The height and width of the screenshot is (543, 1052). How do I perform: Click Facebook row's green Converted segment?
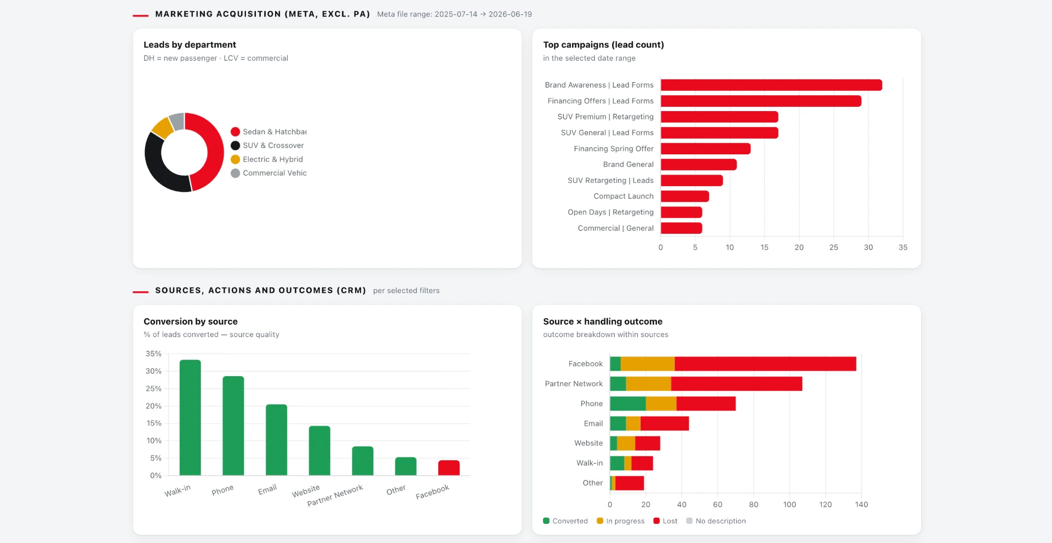point(615,364)
